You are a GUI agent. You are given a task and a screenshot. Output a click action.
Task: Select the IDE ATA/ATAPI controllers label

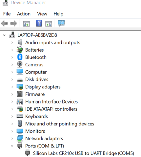(x=51, y=109)
